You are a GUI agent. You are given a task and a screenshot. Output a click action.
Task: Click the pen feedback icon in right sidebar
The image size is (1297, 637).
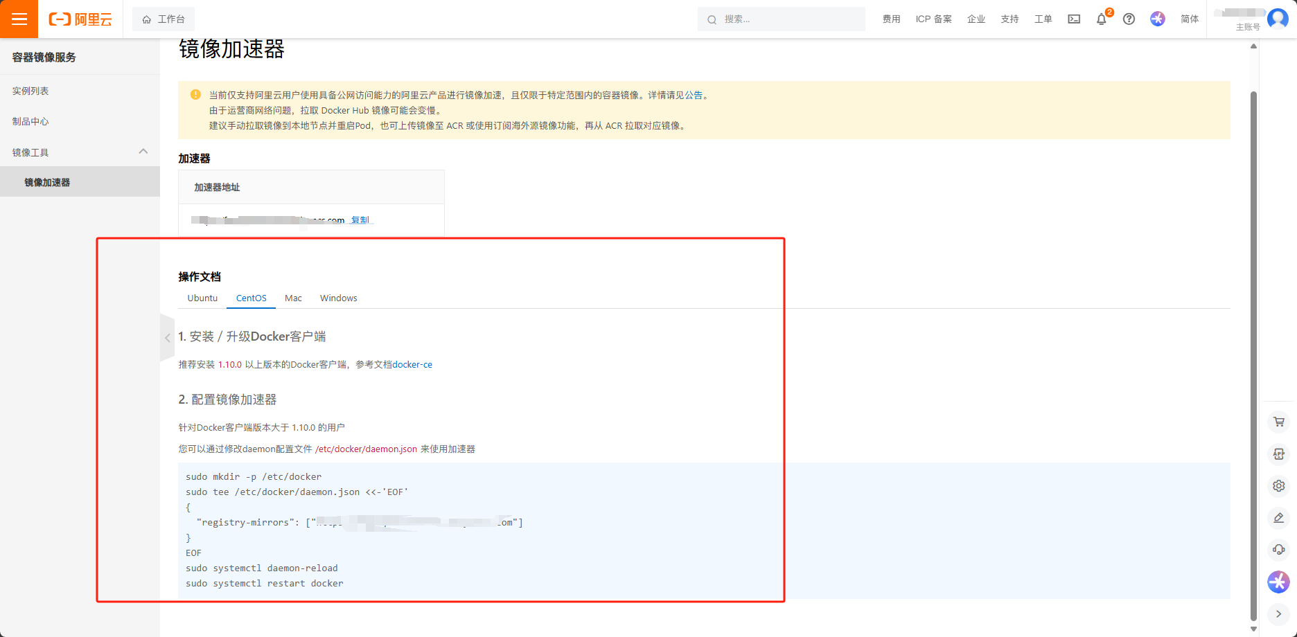tap(1278, 518)
